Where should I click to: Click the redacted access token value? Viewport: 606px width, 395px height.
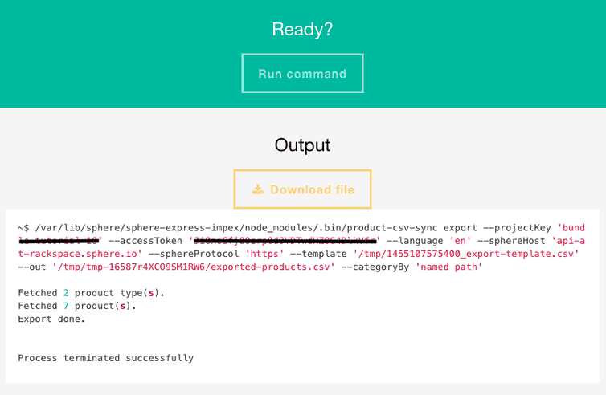[284, 241]
